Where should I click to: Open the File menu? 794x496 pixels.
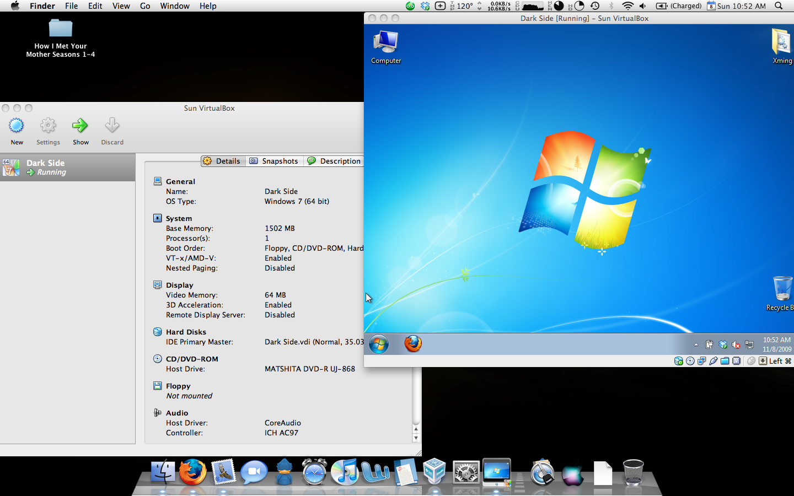pyautogui.click(x=72, y=6)
